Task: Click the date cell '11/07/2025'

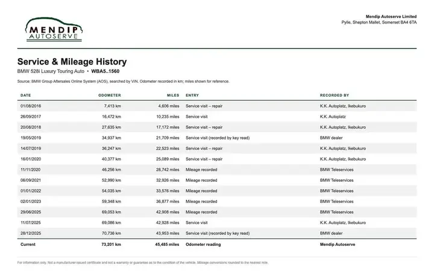Action: (x=31, y=222)
